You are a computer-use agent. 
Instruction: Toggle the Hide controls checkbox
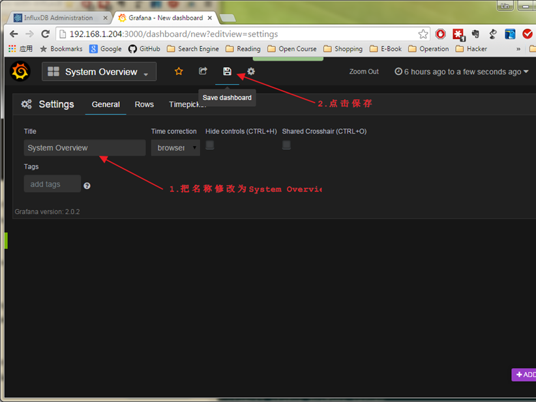(x=210, y=145)
